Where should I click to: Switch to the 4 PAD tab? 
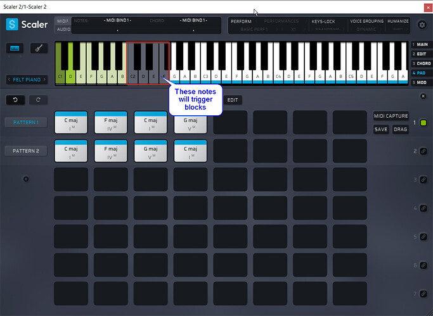tap(422, 73)
